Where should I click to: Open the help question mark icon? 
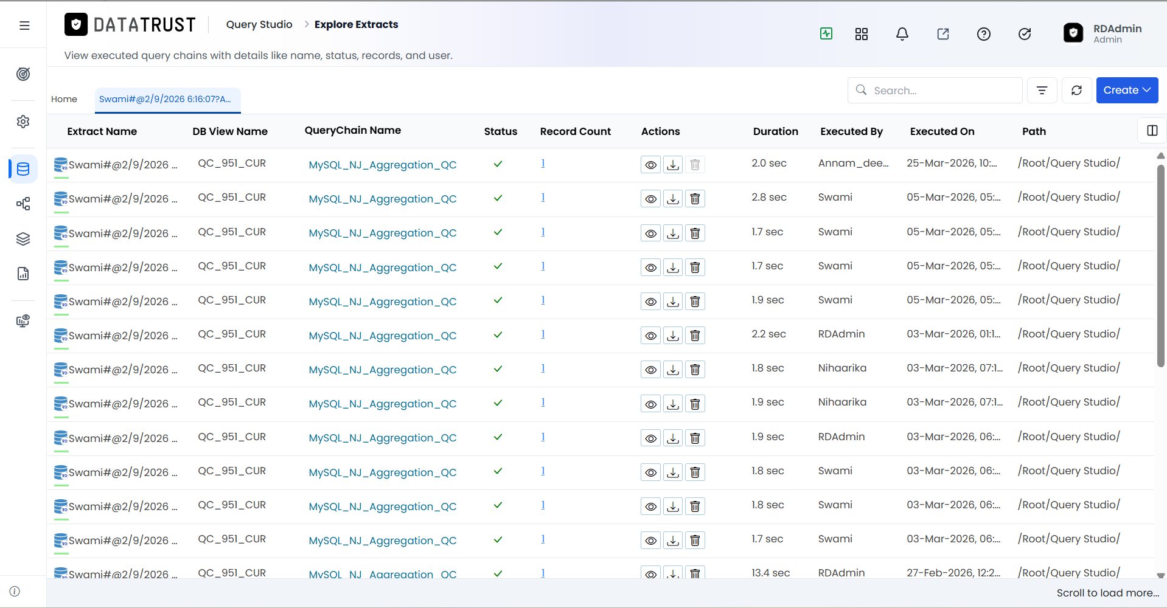click(x=984, y=34)
